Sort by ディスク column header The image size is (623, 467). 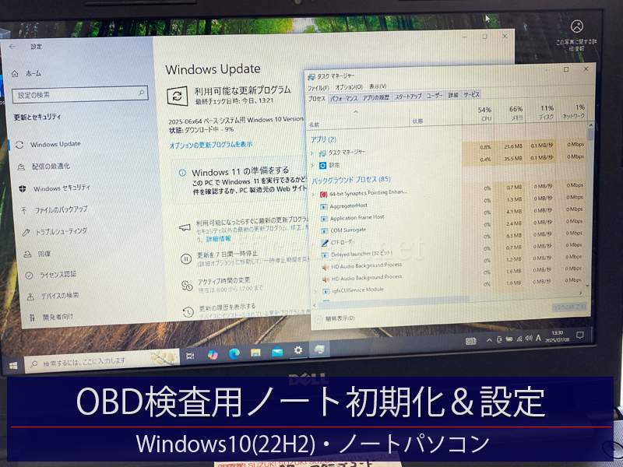[542, 112]
